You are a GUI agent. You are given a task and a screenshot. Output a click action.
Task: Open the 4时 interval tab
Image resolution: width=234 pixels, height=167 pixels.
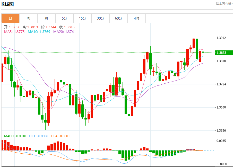pos(136,18)
